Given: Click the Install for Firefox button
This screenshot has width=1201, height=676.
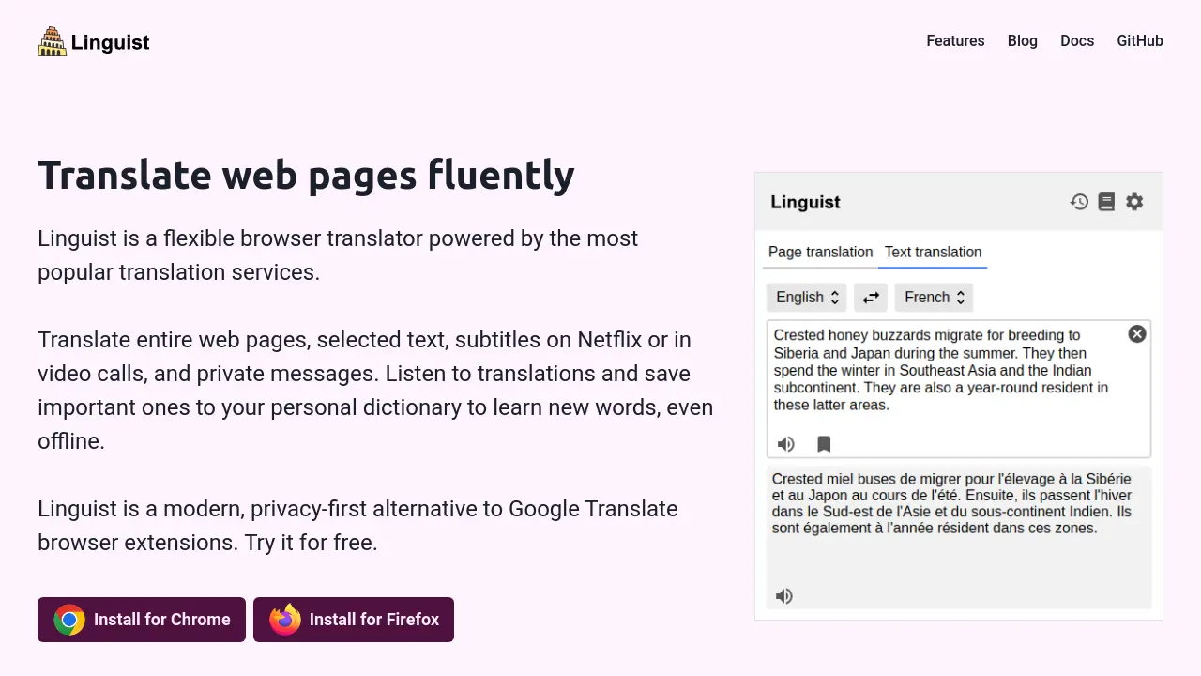Looking at the screenshot, I should 354,620.
